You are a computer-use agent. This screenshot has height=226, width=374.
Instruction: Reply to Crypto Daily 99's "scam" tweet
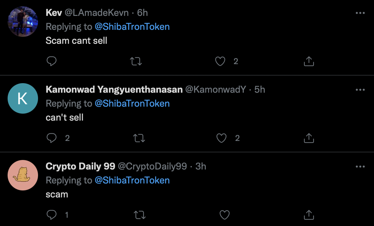(x=51, y=215)
